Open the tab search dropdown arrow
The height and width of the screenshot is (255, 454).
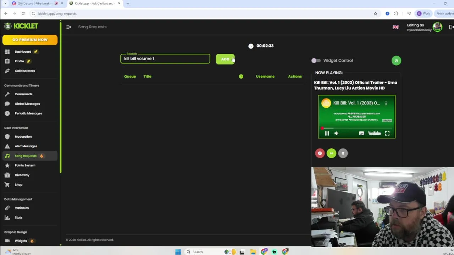5,4
